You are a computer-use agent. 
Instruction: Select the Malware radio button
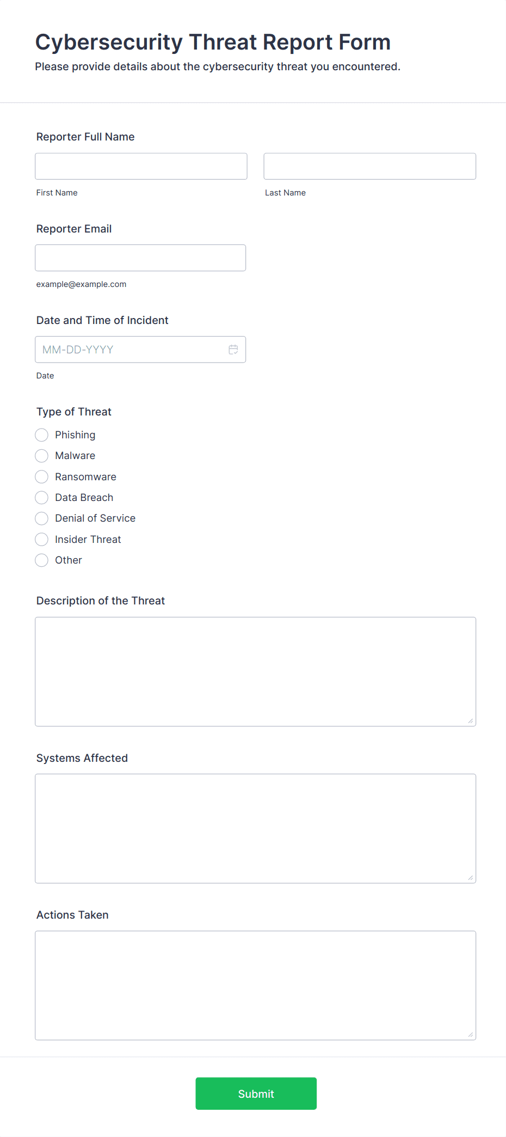click(41, 456)
